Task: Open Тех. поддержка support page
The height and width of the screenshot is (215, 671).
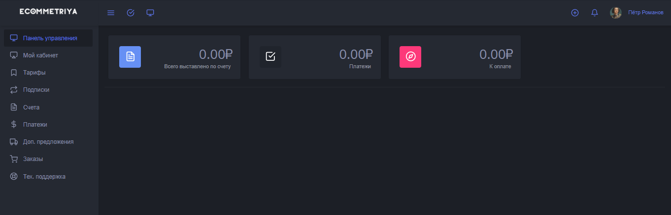Action: (x=44, y=177)
